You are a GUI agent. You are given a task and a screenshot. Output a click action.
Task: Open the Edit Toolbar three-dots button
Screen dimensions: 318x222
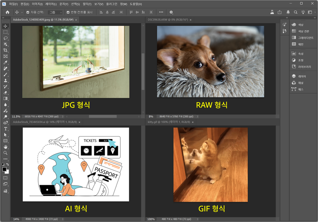click(x=5, y=159)
